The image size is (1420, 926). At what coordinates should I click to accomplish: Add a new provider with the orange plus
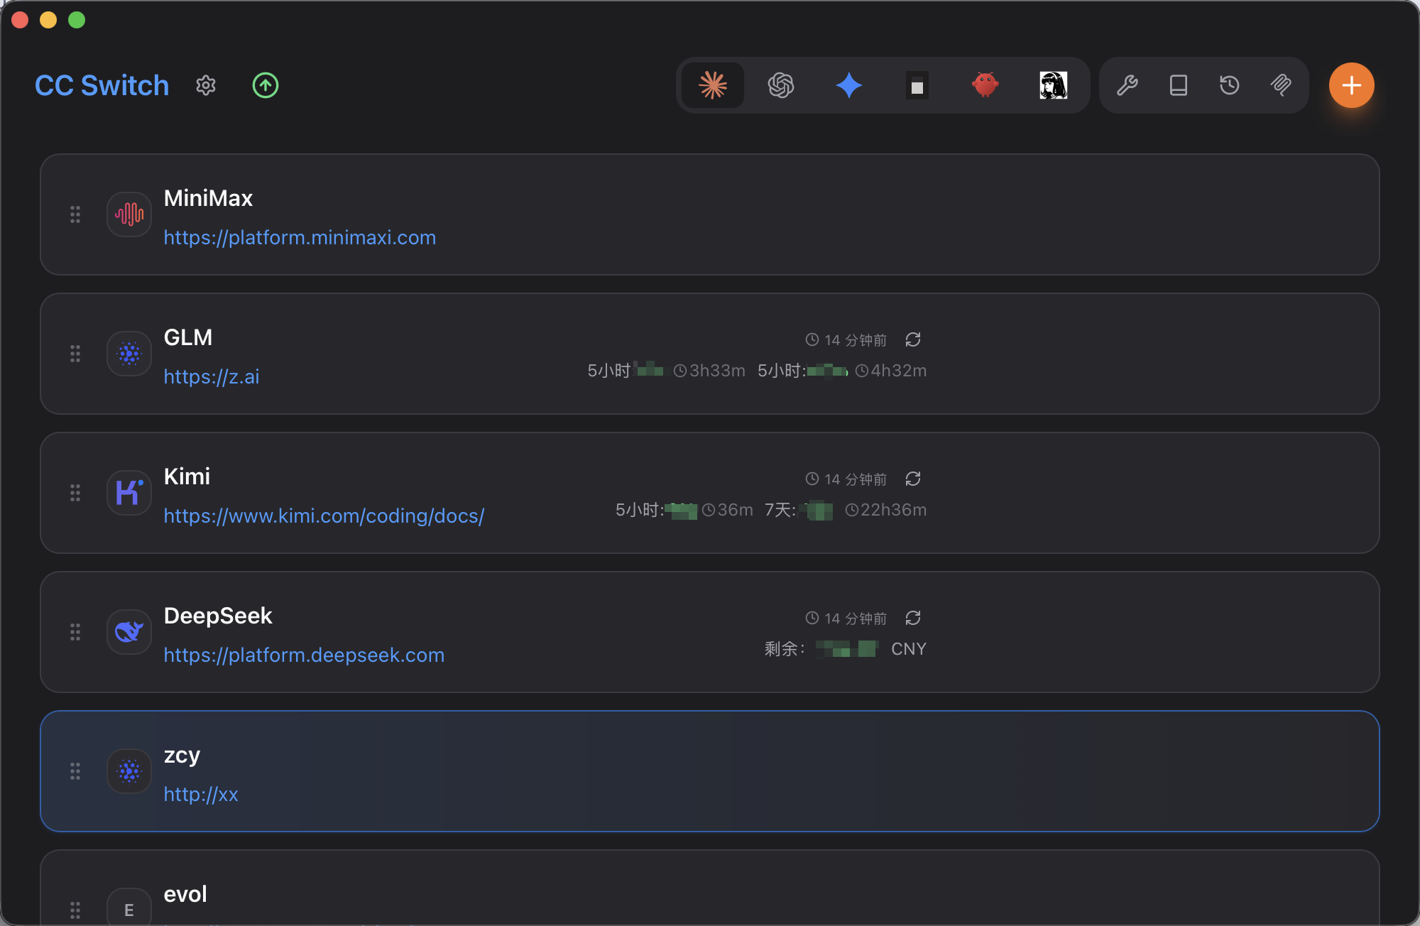pos(1352,85)
